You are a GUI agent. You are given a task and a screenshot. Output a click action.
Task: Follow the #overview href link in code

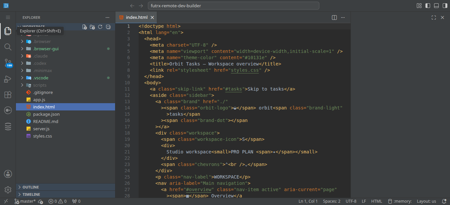[x=199, y=189]
